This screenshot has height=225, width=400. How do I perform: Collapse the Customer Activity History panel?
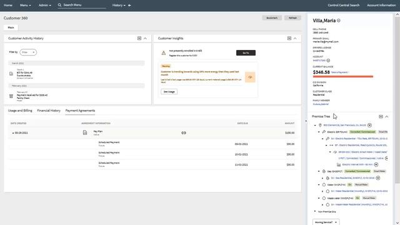(x=145, y=38)
